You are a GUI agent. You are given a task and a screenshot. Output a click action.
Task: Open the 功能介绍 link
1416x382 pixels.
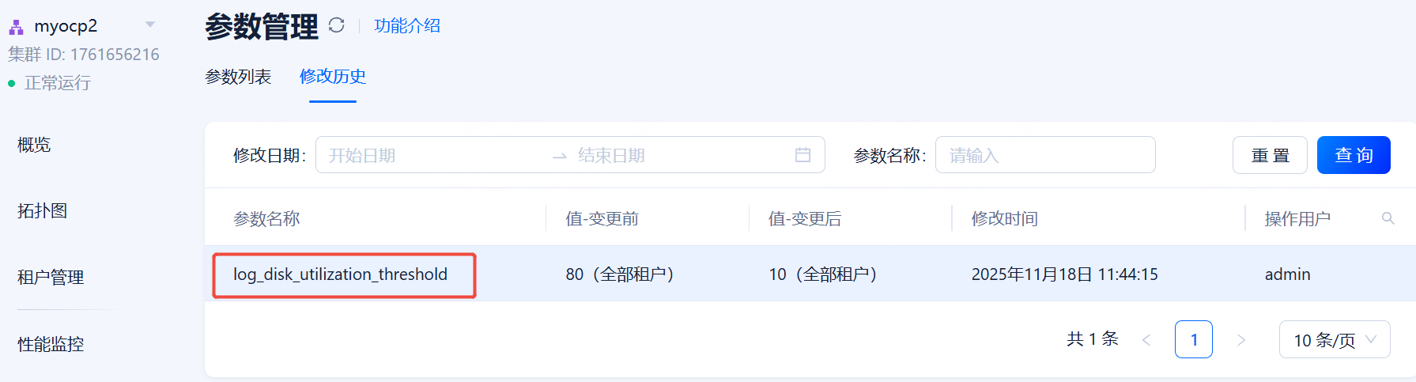tap(407, 26)
